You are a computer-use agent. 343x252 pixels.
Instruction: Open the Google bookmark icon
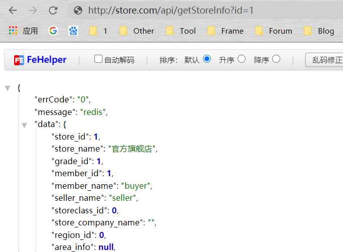[53, 31]
